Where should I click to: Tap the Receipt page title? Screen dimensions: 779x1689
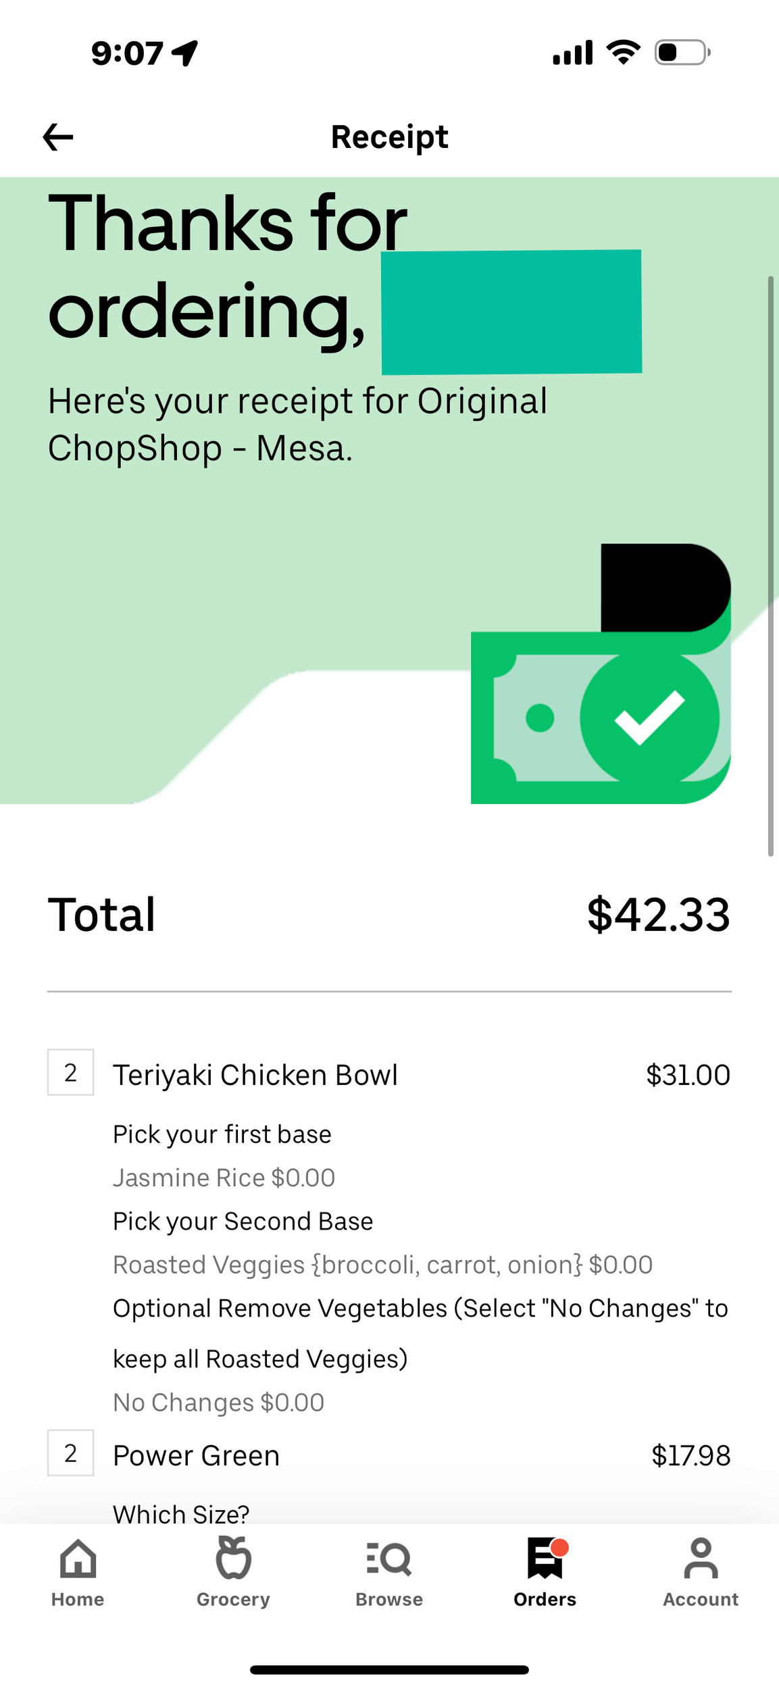coord(389,137)
